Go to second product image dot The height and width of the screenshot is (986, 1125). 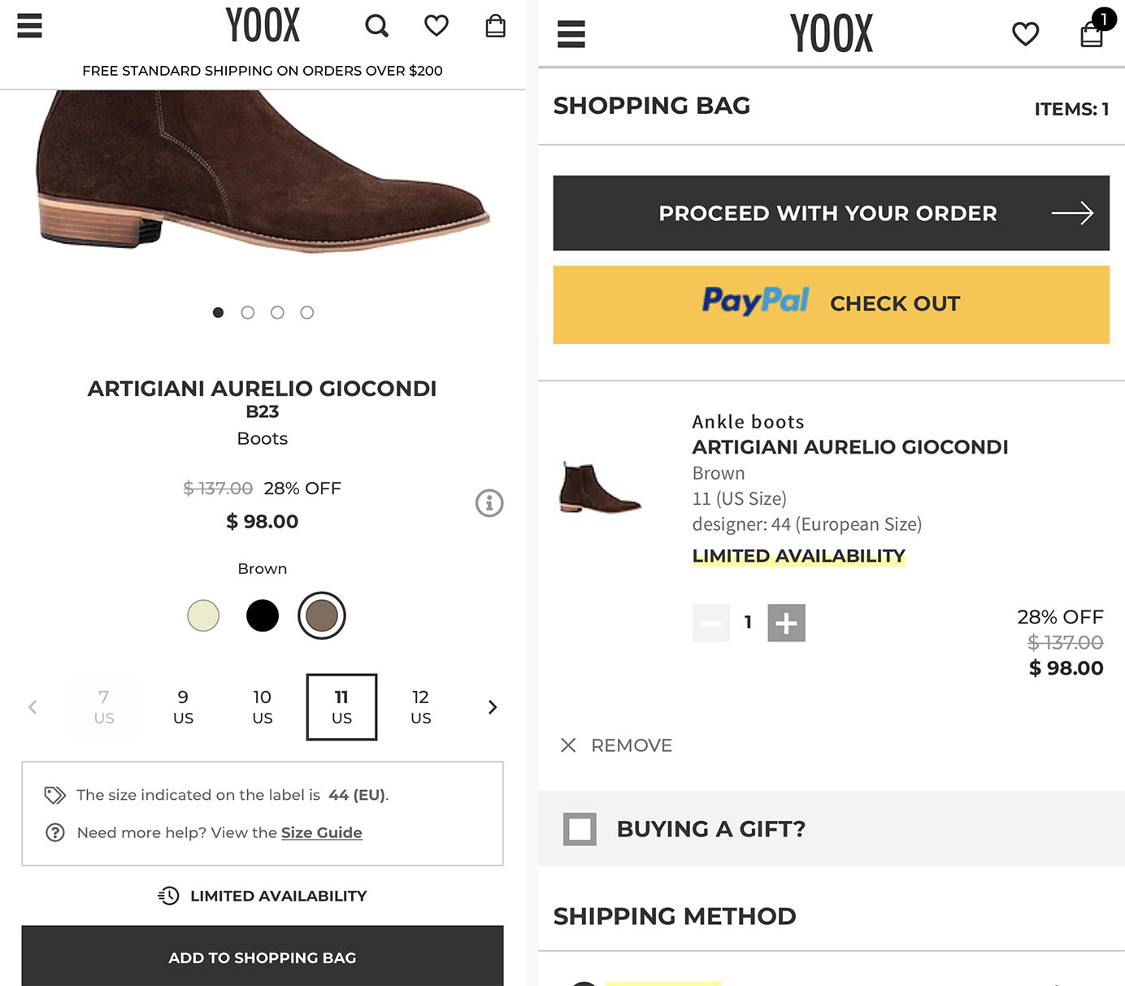248,313
